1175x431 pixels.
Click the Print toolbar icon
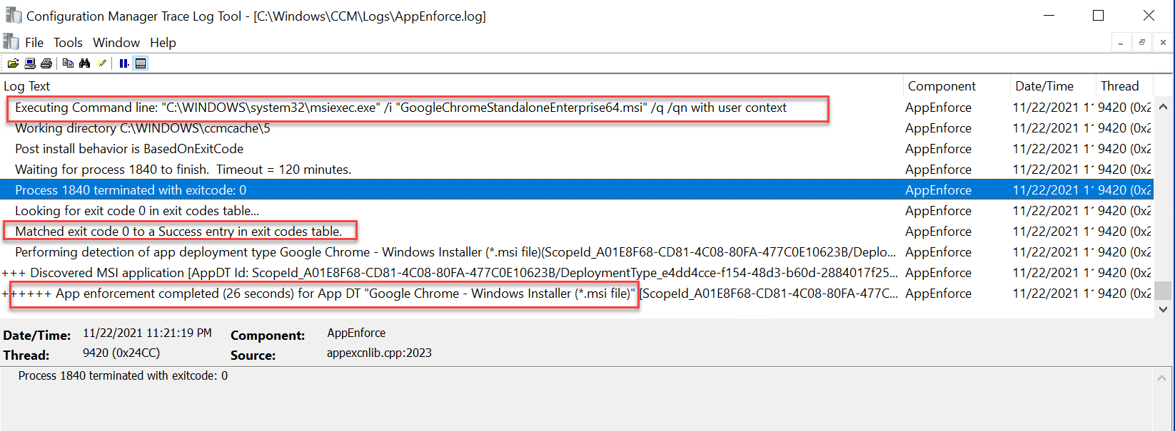[x=46, y=63]
